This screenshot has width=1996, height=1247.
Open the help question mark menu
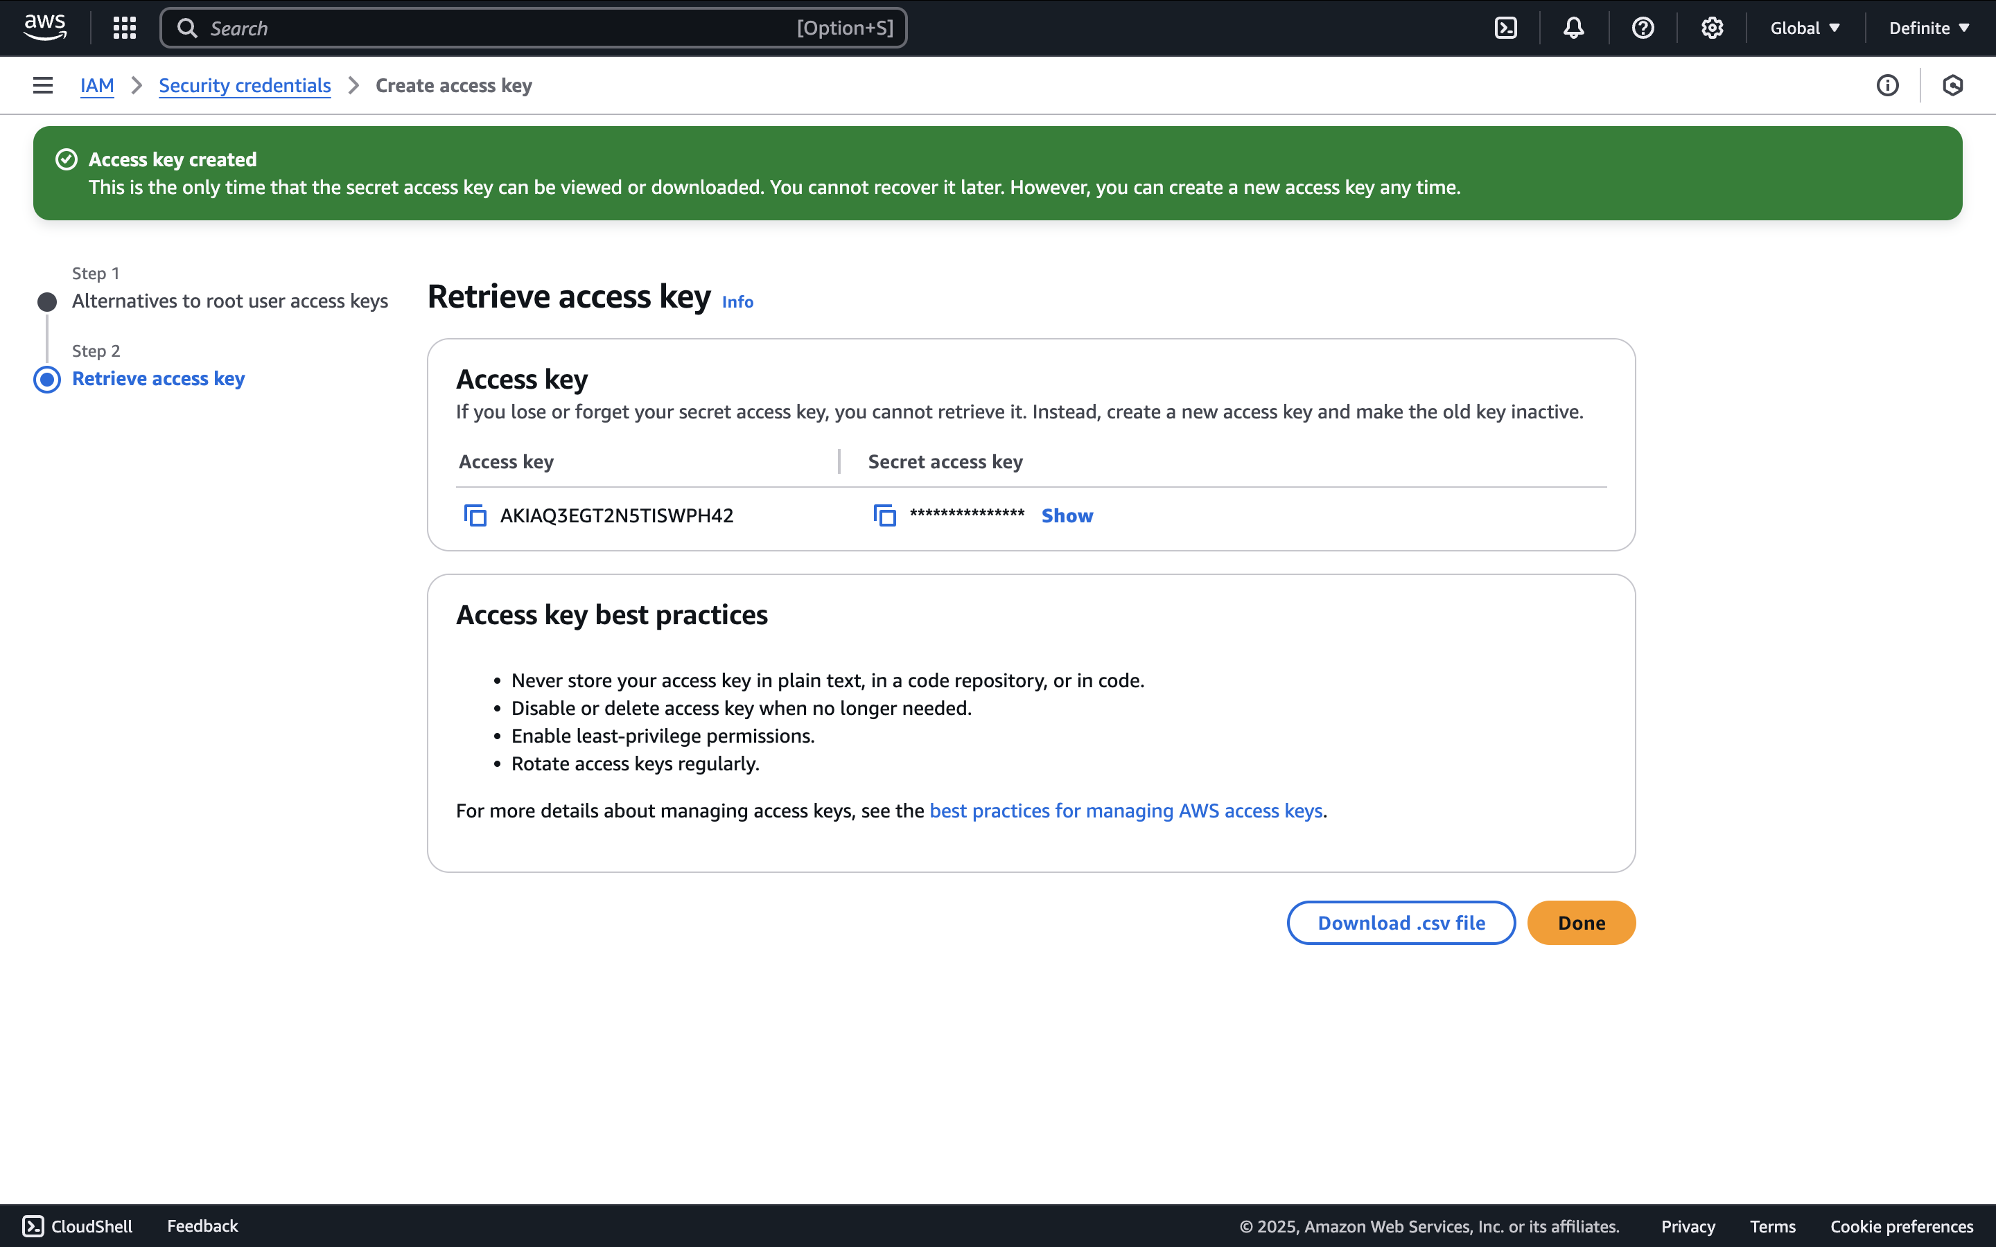pyautogui.click(x=1642, y=28)
